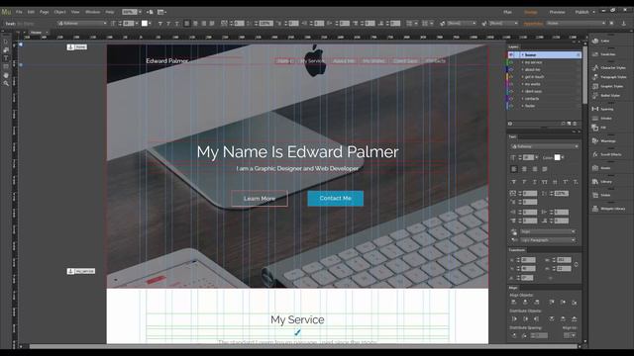634x356 pixels.
Task: Expand the my service layer
Action: tap(522, 62)
